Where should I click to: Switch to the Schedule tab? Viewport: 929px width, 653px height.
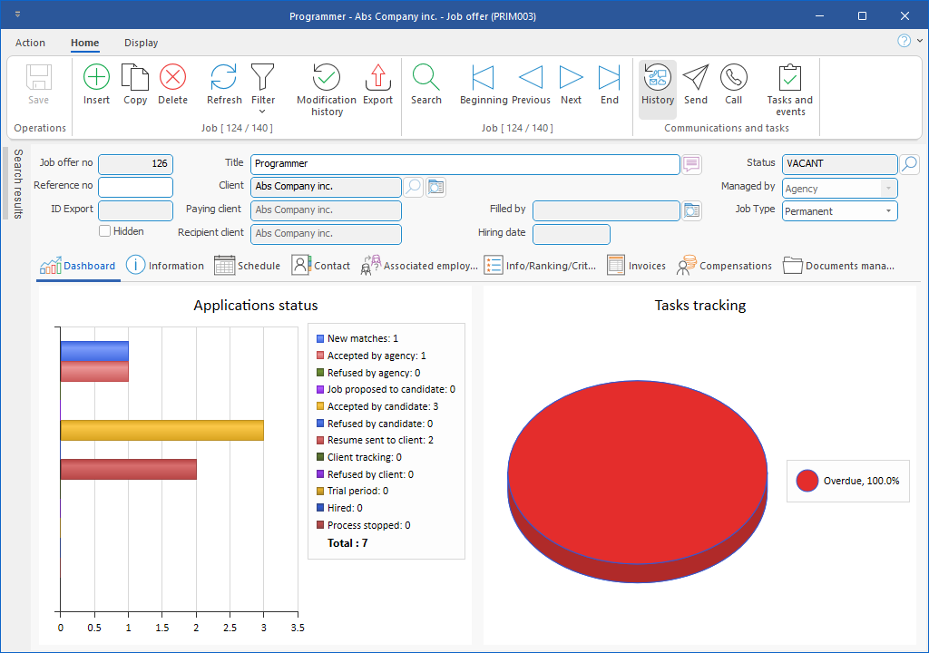coord(248,266)
